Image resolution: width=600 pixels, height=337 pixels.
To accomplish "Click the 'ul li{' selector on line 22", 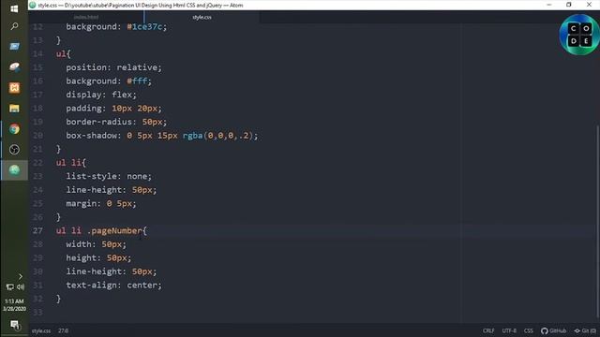I will [x=71, y=163].
